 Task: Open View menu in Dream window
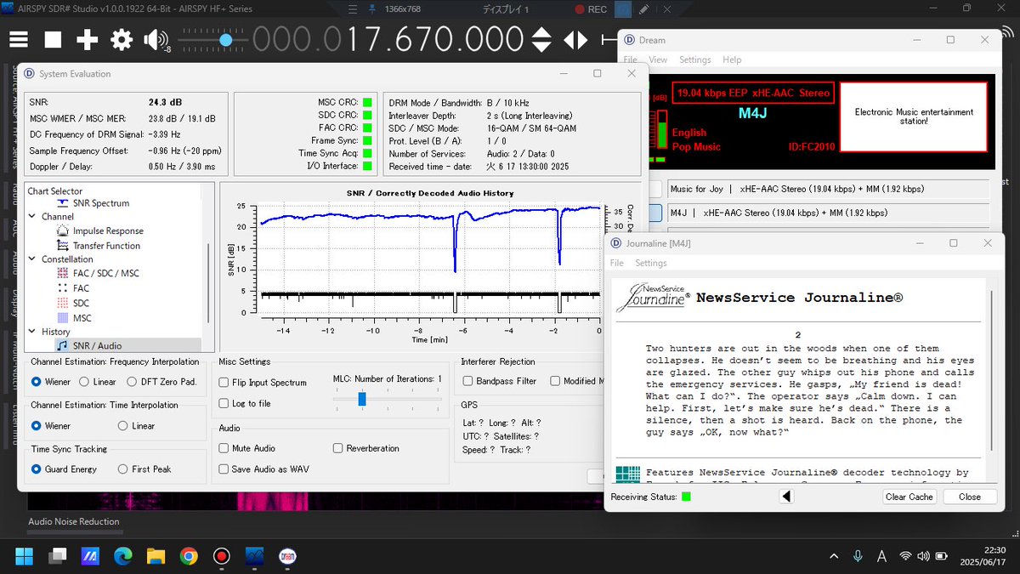click(658, 60)
